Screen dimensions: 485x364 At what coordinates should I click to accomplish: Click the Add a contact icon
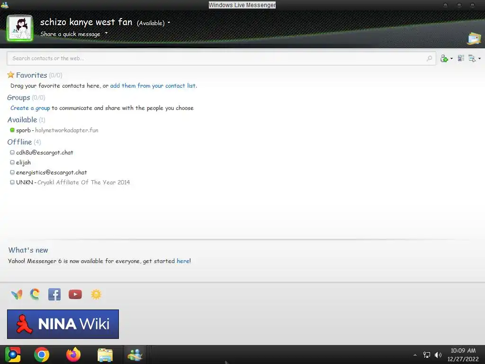tap(444, 58)
